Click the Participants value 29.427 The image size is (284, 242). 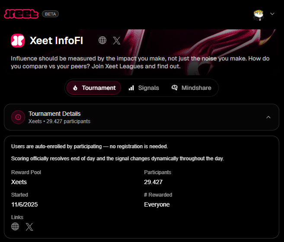click(153, 182)
